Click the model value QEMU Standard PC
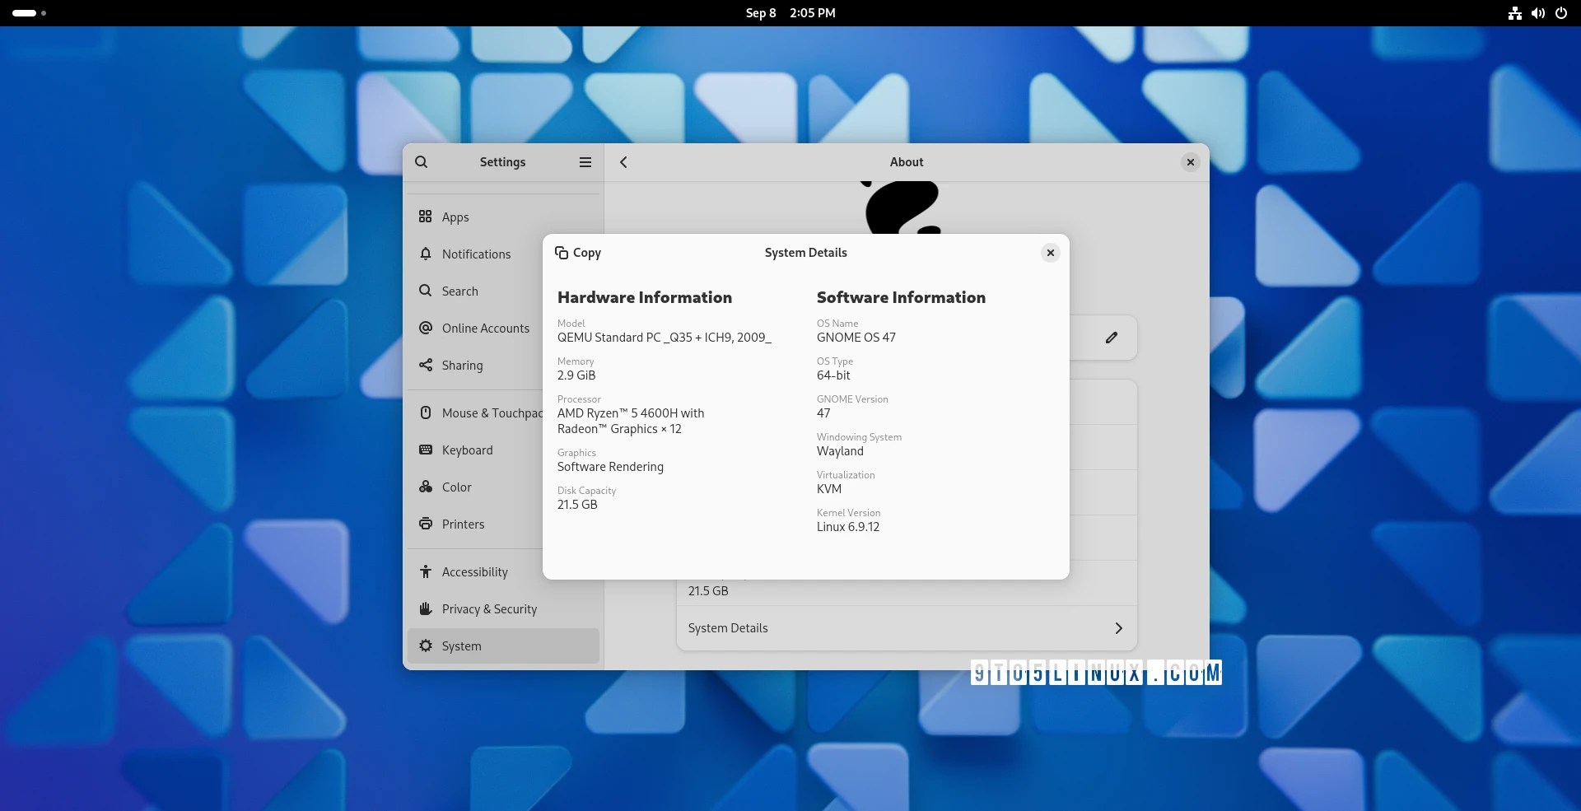The width and height of the screenshot is (1581, 811). 665,338
